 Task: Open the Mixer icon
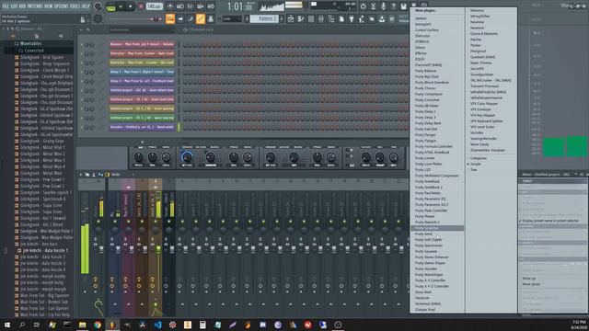pos(321,18)
